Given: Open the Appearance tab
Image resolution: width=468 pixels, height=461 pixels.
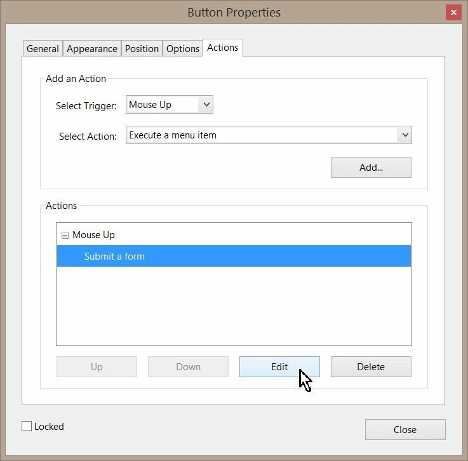Looking at the screenshot, I should 92,48.
